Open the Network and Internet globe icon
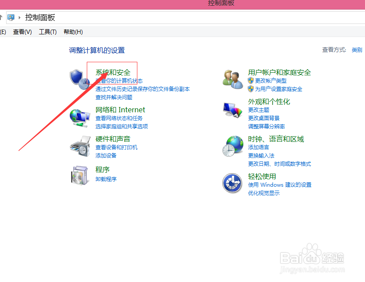The image size is (365, 282). click(x=80, y=118)
